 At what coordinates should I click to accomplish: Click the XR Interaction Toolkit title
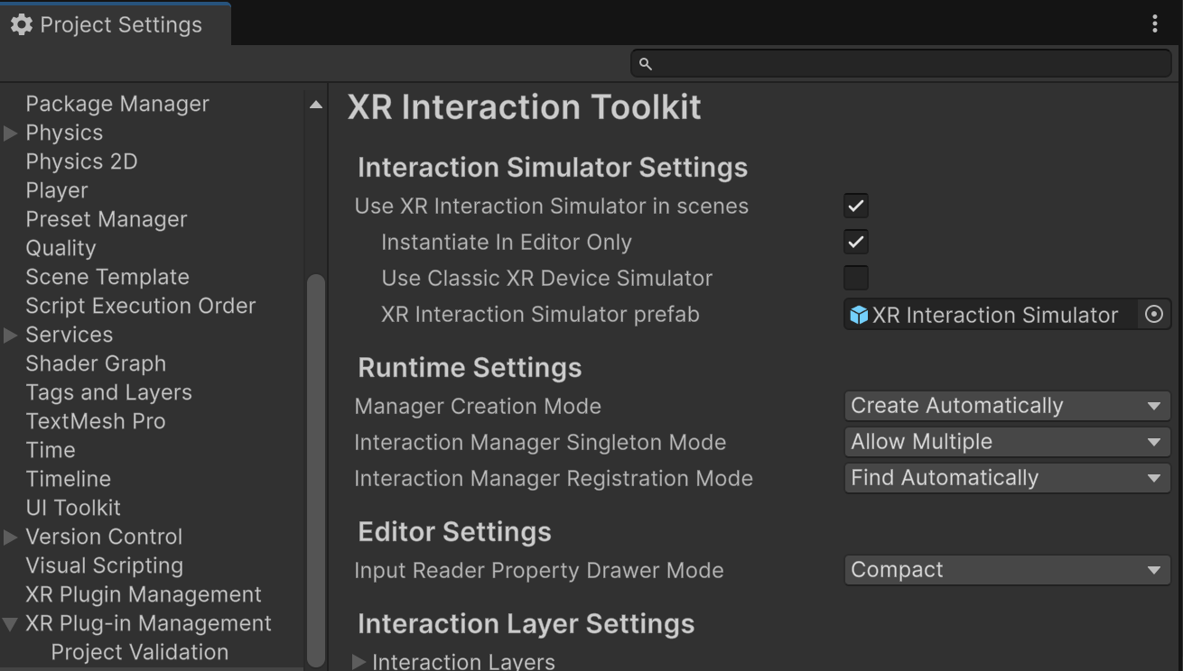[x=525, y=106]
